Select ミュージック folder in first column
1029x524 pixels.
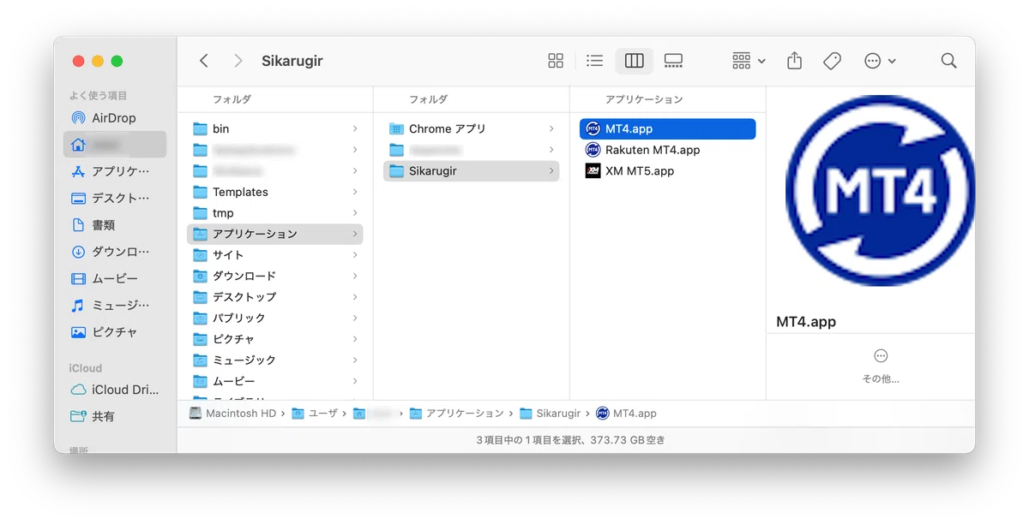tap(274, 360)
